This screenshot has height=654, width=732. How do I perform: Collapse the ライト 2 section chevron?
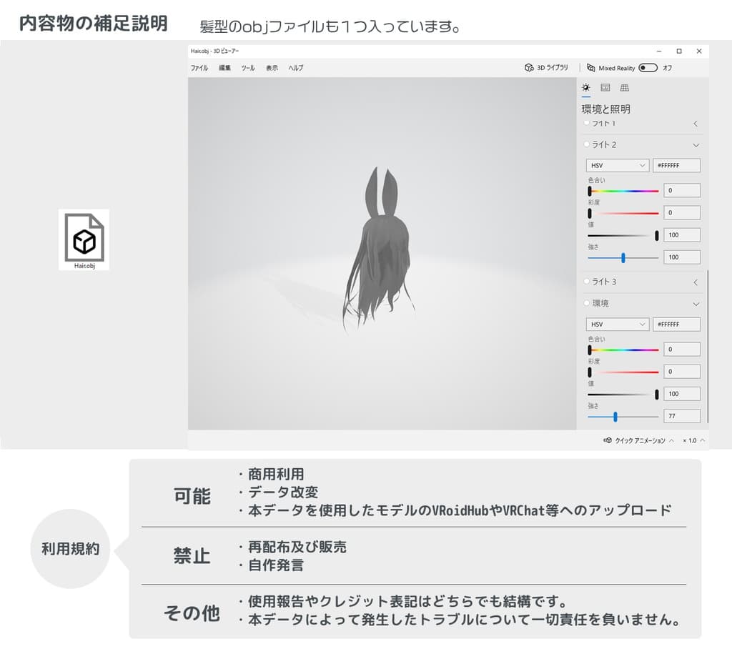[696, 144]
